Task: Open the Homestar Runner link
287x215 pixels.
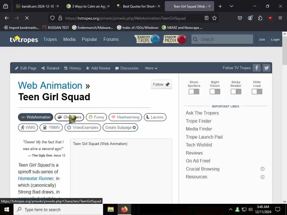Action: (x=36, y=178)
